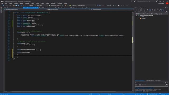The image size is (169, 95).
Task: Click the feedback icon beside Quick Launch
Action: [135, 1]
